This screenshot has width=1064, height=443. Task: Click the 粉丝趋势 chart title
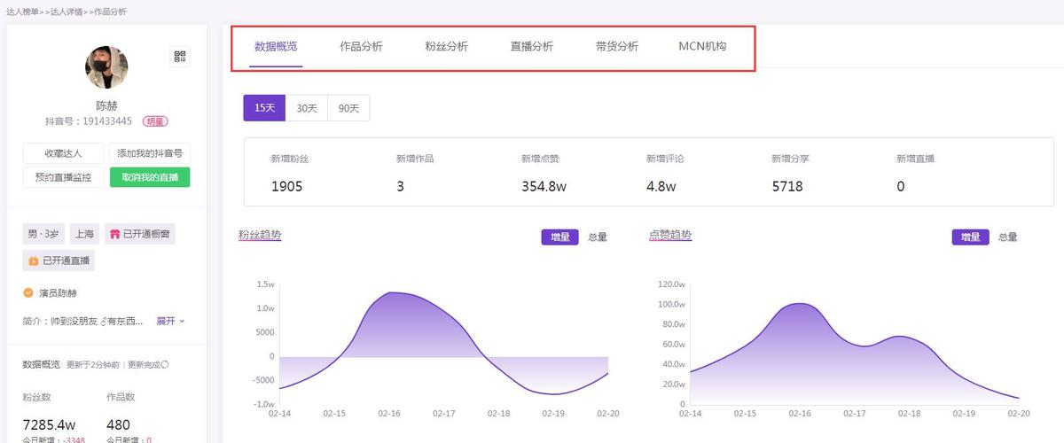coord(260,235)
